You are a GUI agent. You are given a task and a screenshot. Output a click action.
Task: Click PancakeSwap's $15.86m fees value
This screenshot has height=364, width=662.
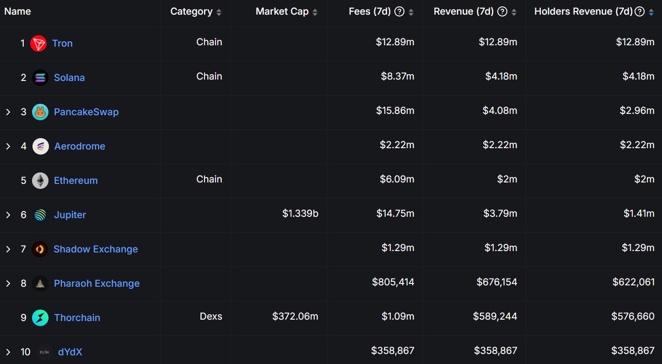pos(395,111)
